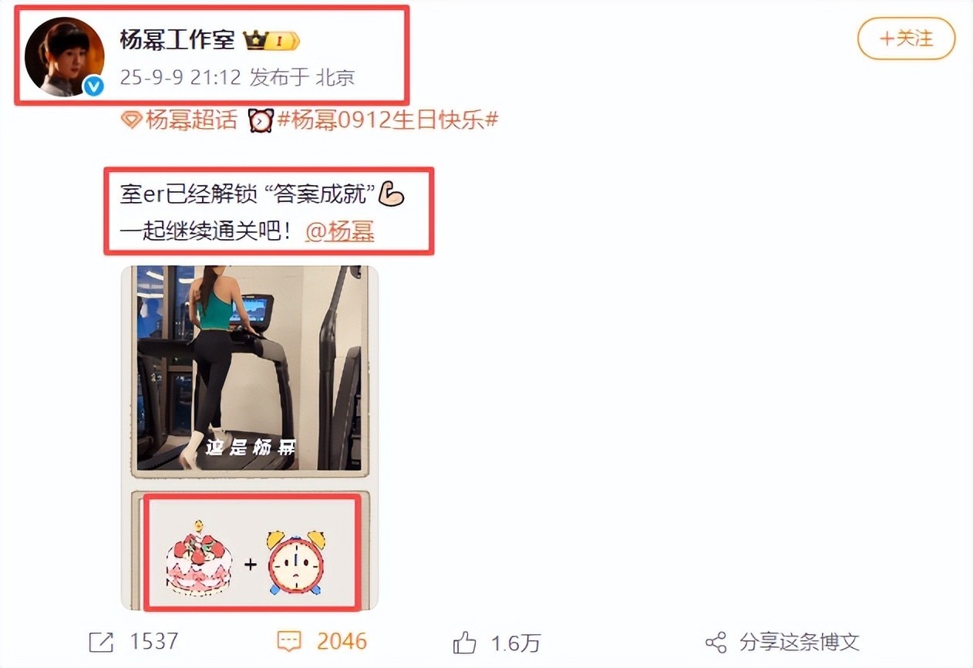Like the post with thumbs-up icon
Screen dimensions: 973x668
point(465,642)
